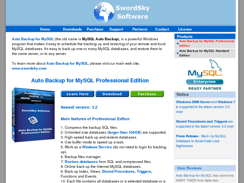The image size is (244, 183).
Task: Click the User Reviews panel header
Action: coord(205,168)
